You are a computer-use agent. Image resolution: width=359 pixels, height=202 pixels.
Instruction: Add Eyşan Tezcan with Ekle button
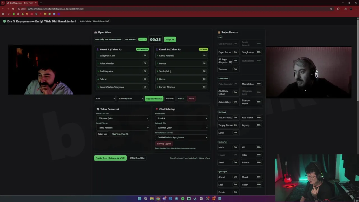click(x=236, y=52)
